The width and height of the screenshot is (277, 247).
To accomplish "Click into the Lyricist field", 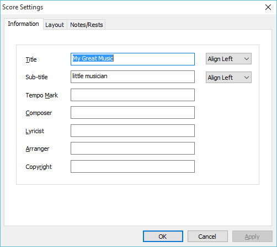I will click(132, 131).
